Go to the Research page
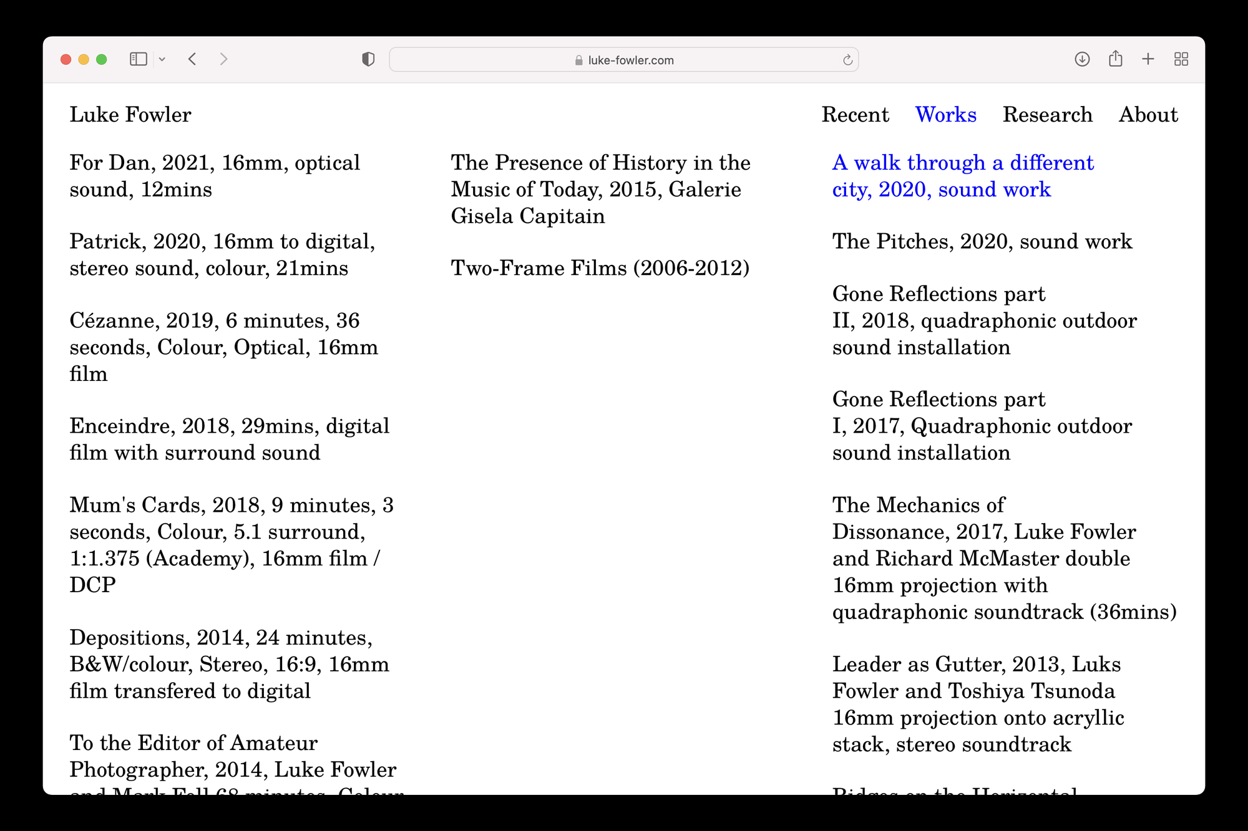Viewport: 1248px width, 831px height. (x=1047, y=115)
